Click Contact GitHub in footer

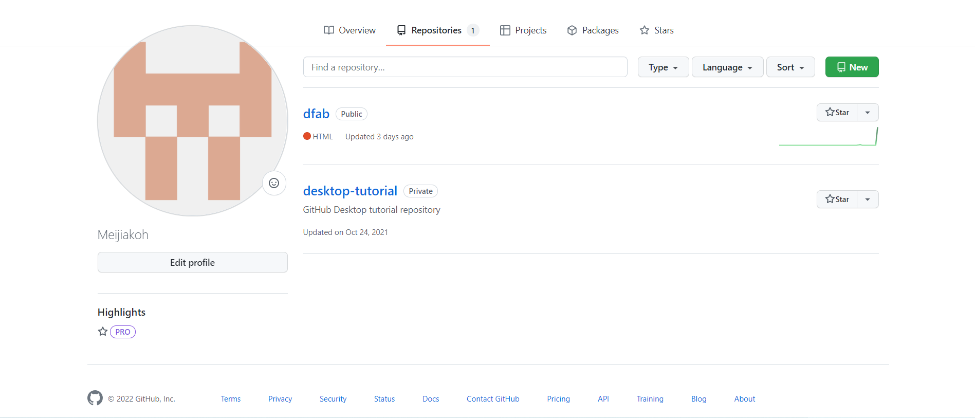coord(493,399)
